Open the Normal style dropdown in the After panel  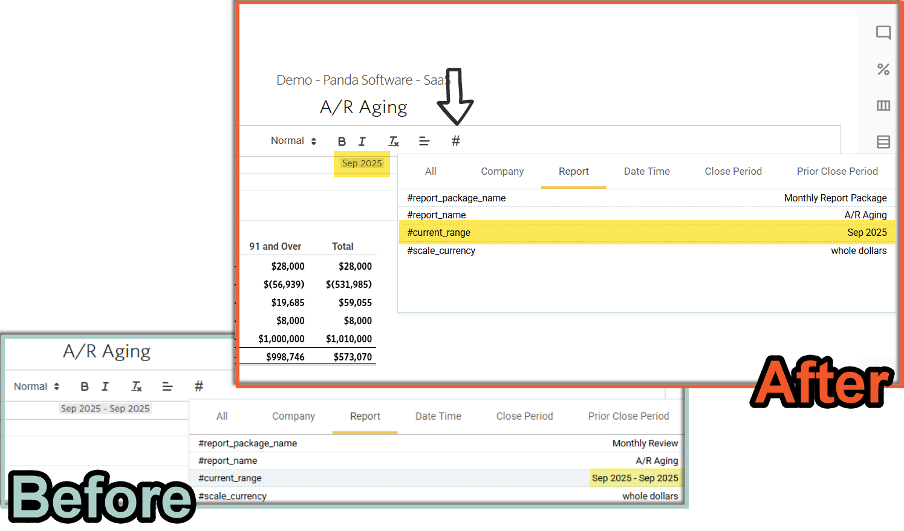pos(293,141)
